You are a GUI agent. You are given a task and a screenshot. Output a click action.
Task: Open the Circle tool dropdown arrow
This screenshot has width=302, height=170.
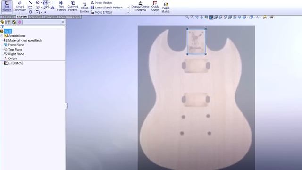[41, 3]
